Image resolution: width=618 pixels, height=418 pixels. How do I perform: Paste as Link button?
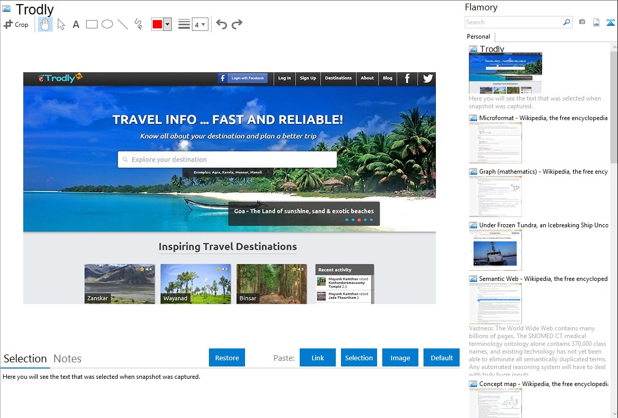(318, 358)
